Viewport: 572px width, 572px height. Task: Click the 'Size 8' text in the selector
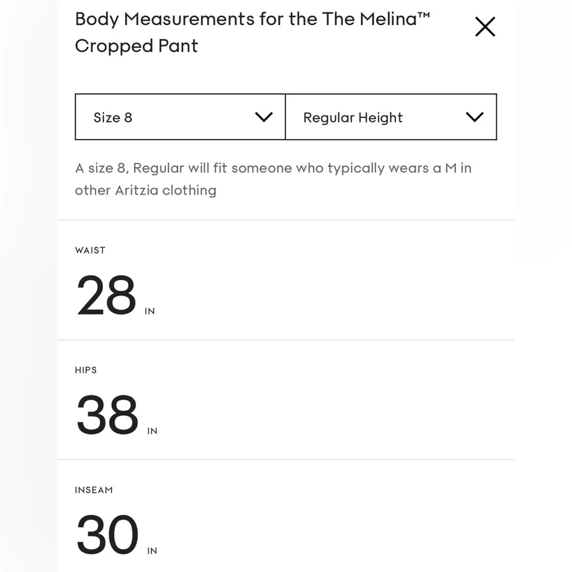pos(113,118)
